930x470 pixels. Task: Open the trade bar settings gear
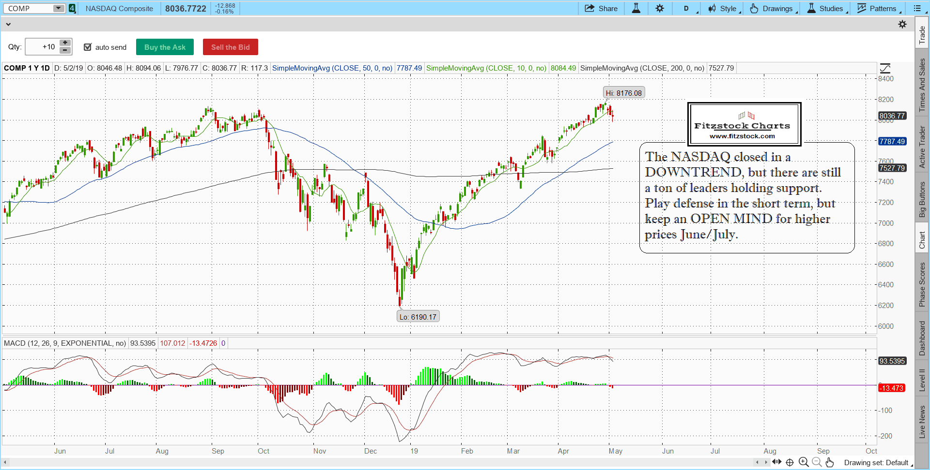[902, 24]
